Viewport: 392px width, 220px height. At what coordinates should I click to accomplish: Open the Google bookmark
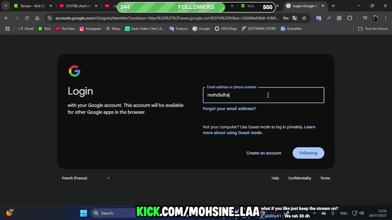pyautogui.click(x=201, y=28)
